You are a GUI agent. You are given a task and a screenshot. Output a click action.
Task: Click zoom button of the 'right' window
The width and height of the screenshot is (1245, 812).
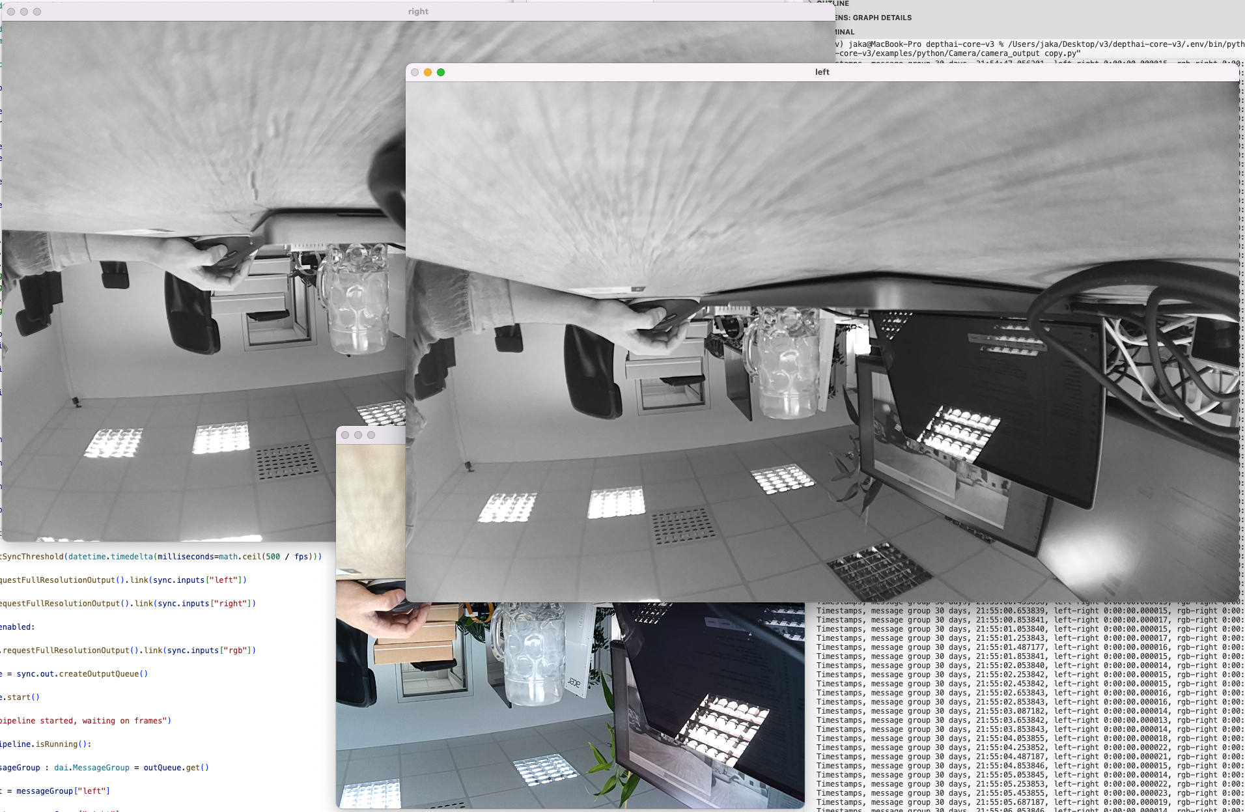[37, 12]
